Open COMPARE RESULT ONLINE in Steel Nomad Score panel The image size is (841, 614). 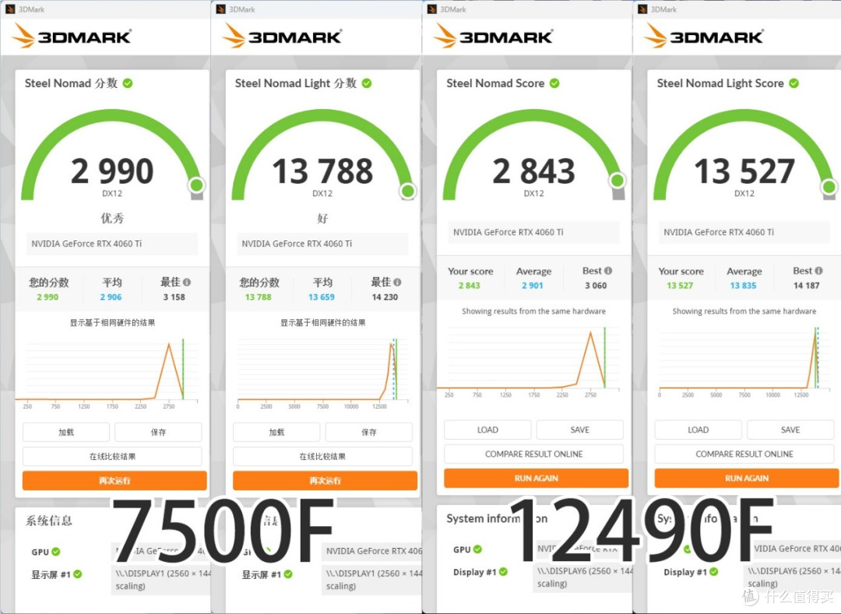click(x=533, y=454)
